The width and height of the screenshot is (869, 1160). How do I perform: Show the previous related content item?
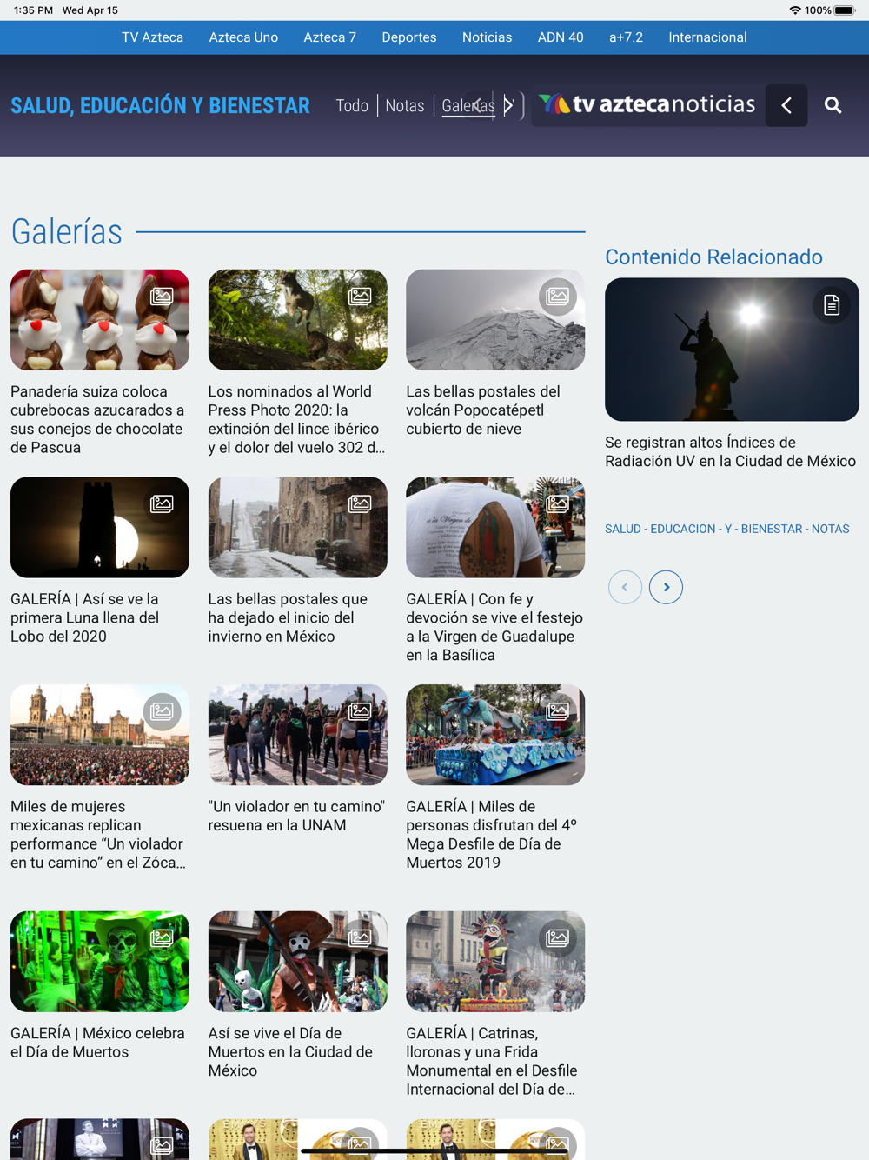(625, 587)
